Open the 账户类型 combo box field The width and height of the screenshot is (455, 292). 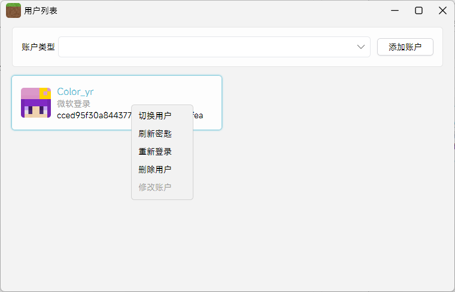[210, 47]
